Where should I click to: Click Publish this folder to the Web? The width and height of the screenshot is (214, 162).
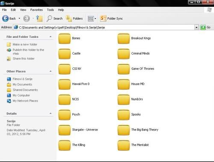coord(28,52)
